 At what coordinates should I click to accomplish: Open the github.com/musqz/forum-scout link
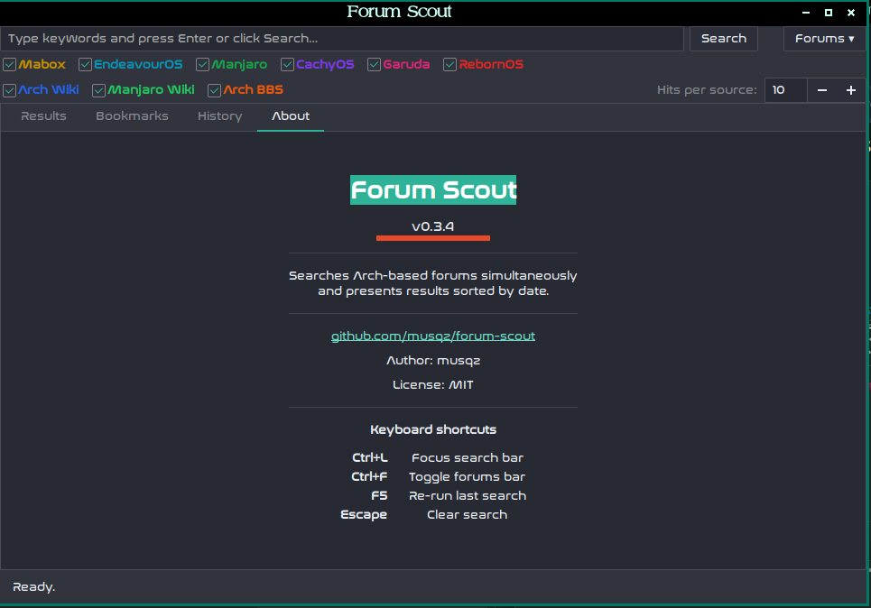433,336
